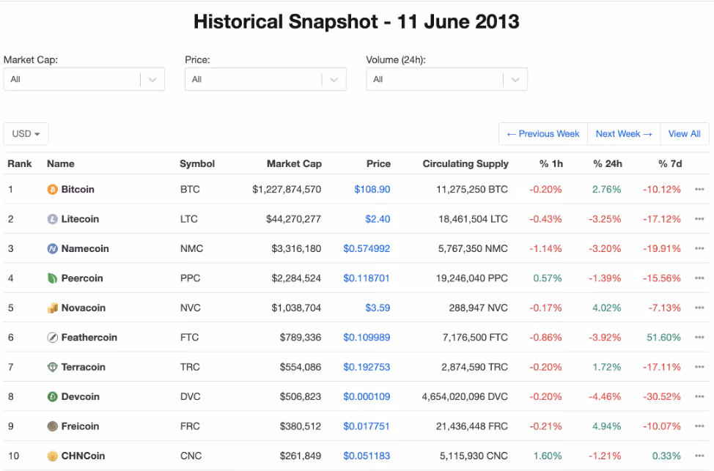Click the CHNCoin logo icon
Screen dimensions: 714x471
point(52,456)
